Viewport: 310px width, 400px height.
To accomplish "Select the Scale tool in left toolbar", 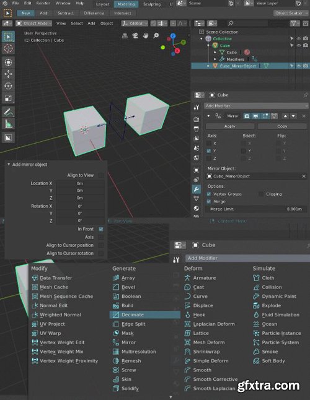I will [x=8, y=98].
